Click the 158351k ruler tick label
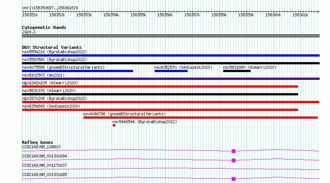This screenshot has height=183, width=330. tap(30, 15)
